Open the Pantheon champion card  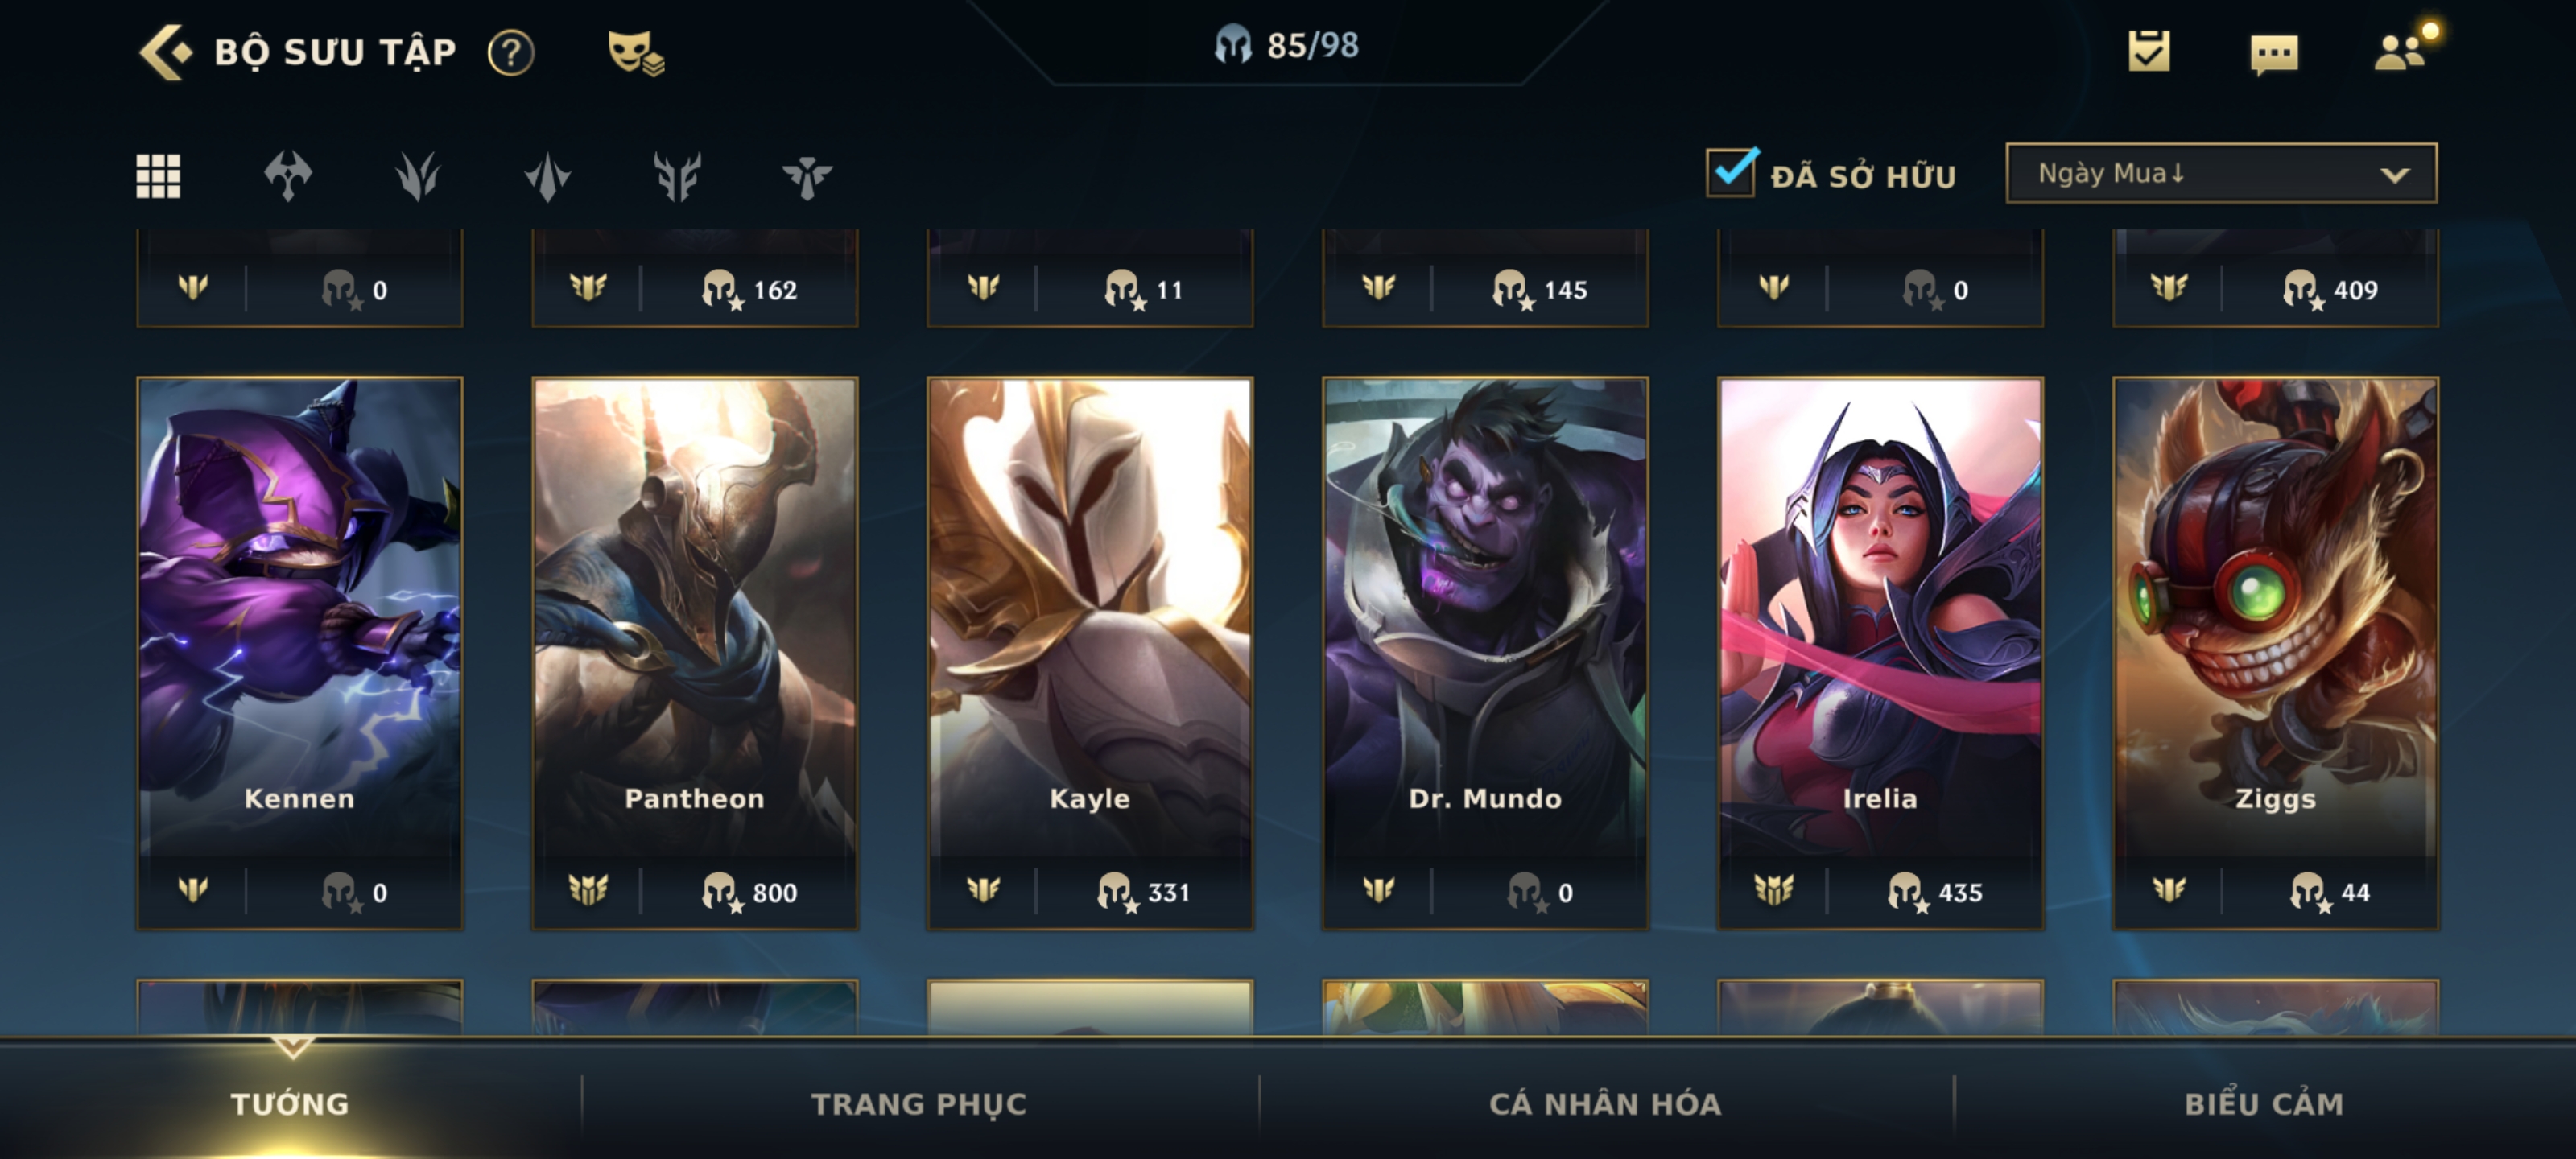[694, 653]
